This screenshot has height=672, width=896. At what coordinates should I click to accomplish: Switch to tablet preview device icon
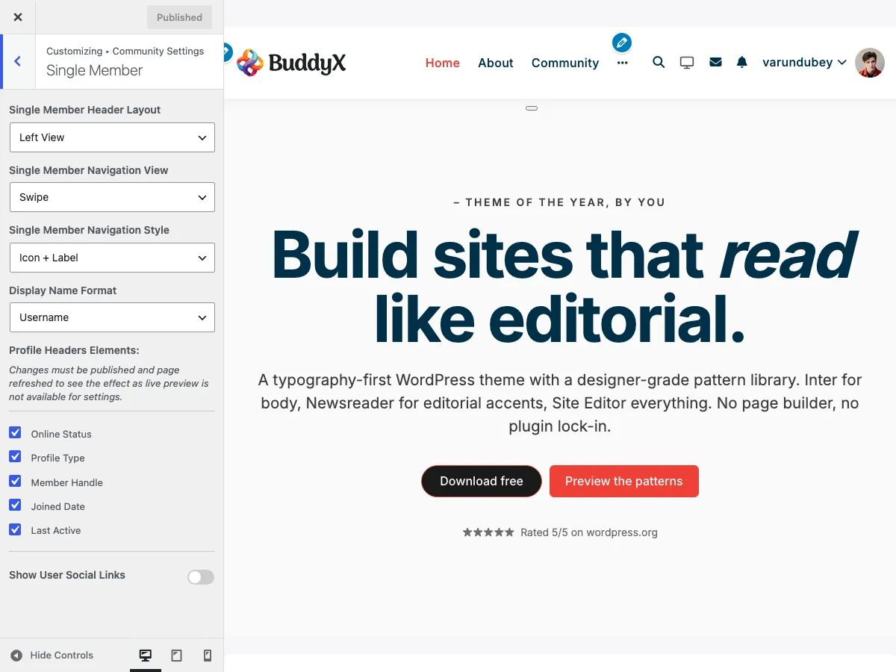pos(176,655)
